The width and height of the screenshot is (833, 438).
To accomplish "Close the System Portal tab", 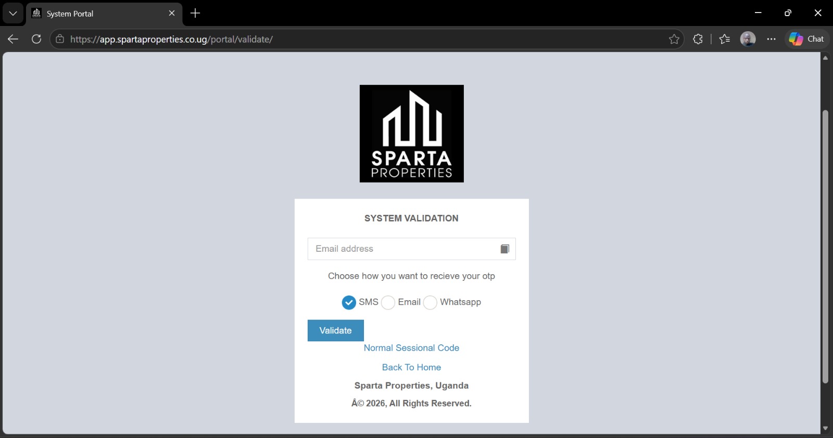I will click(x=172, y=14).
